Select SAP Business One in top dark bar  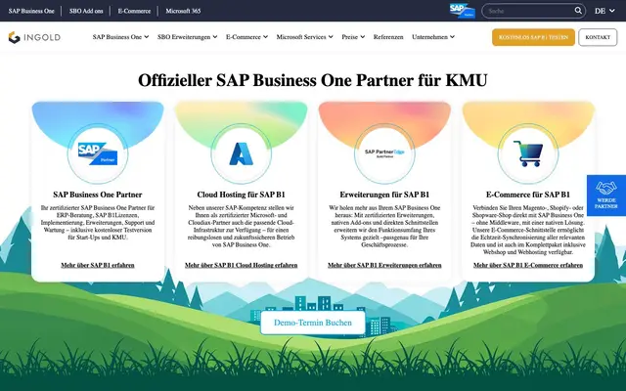[x=31, y=11]
